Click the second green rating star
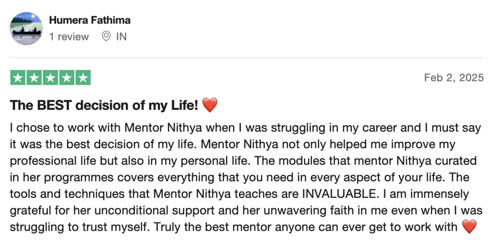495x246 pixels. tap(34, 78)
